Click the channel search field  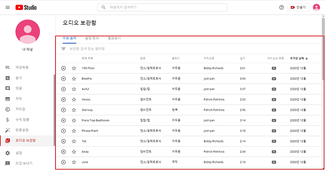point(162,7)
